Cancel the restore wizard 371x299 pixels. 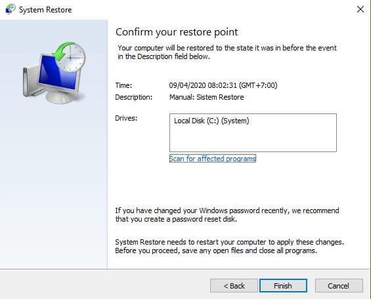(x=339, y=285)
